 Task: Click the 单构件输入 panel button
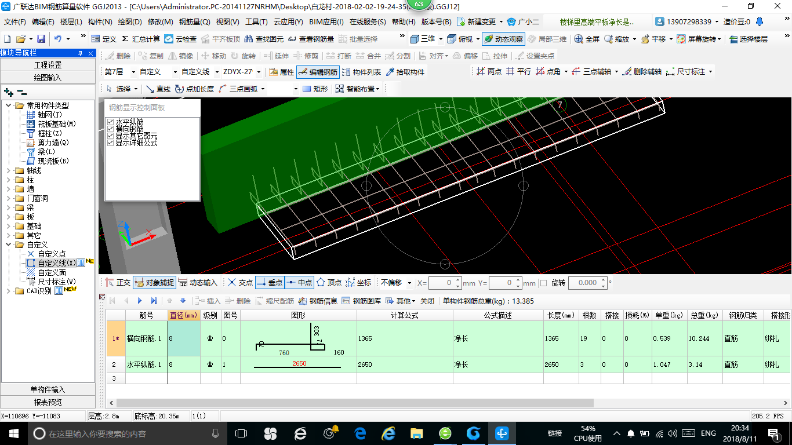(x=48, y=389)
